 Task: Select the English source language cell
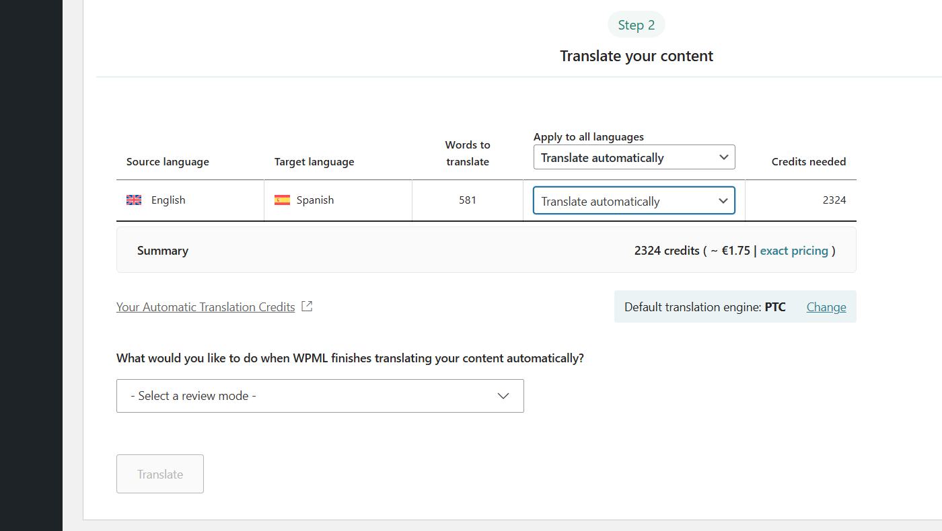168,200
